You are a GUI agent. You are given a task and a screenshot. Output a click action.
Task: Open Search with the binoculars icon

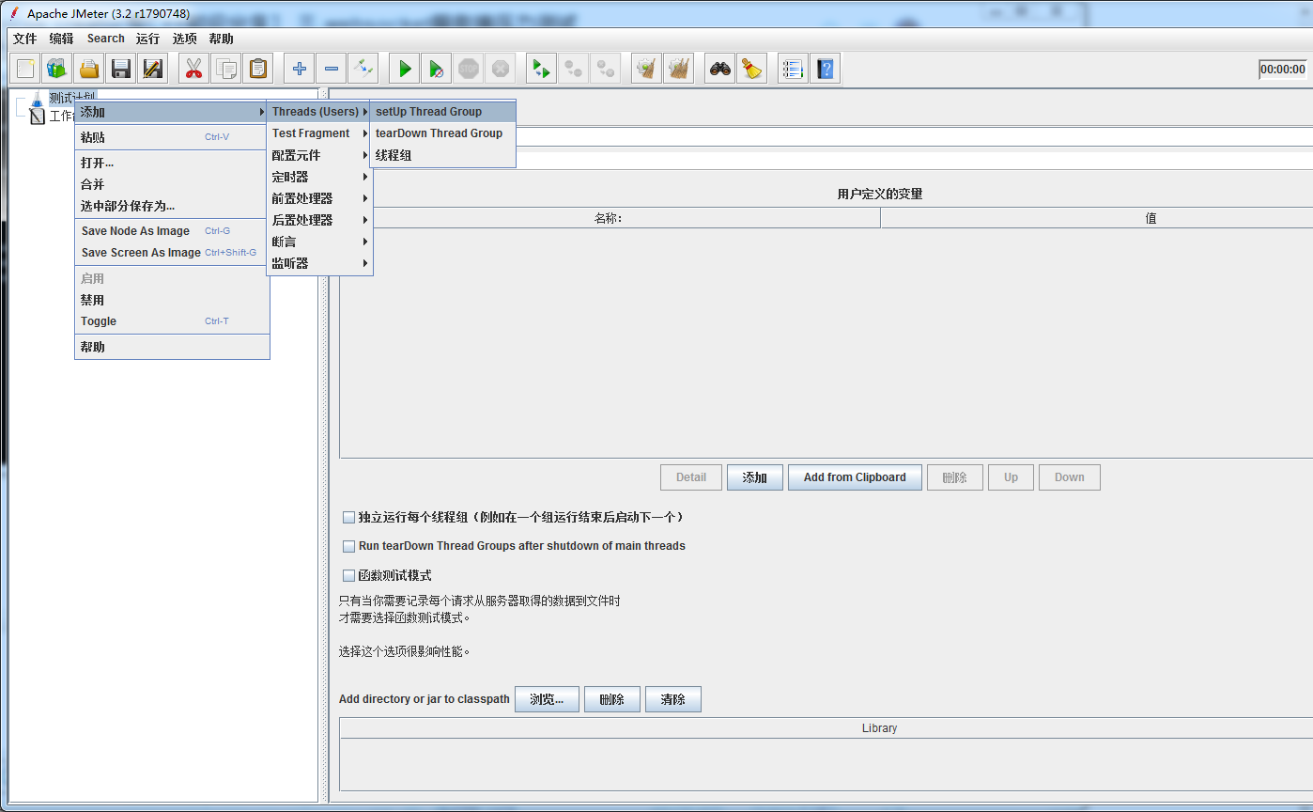[720, 69]
